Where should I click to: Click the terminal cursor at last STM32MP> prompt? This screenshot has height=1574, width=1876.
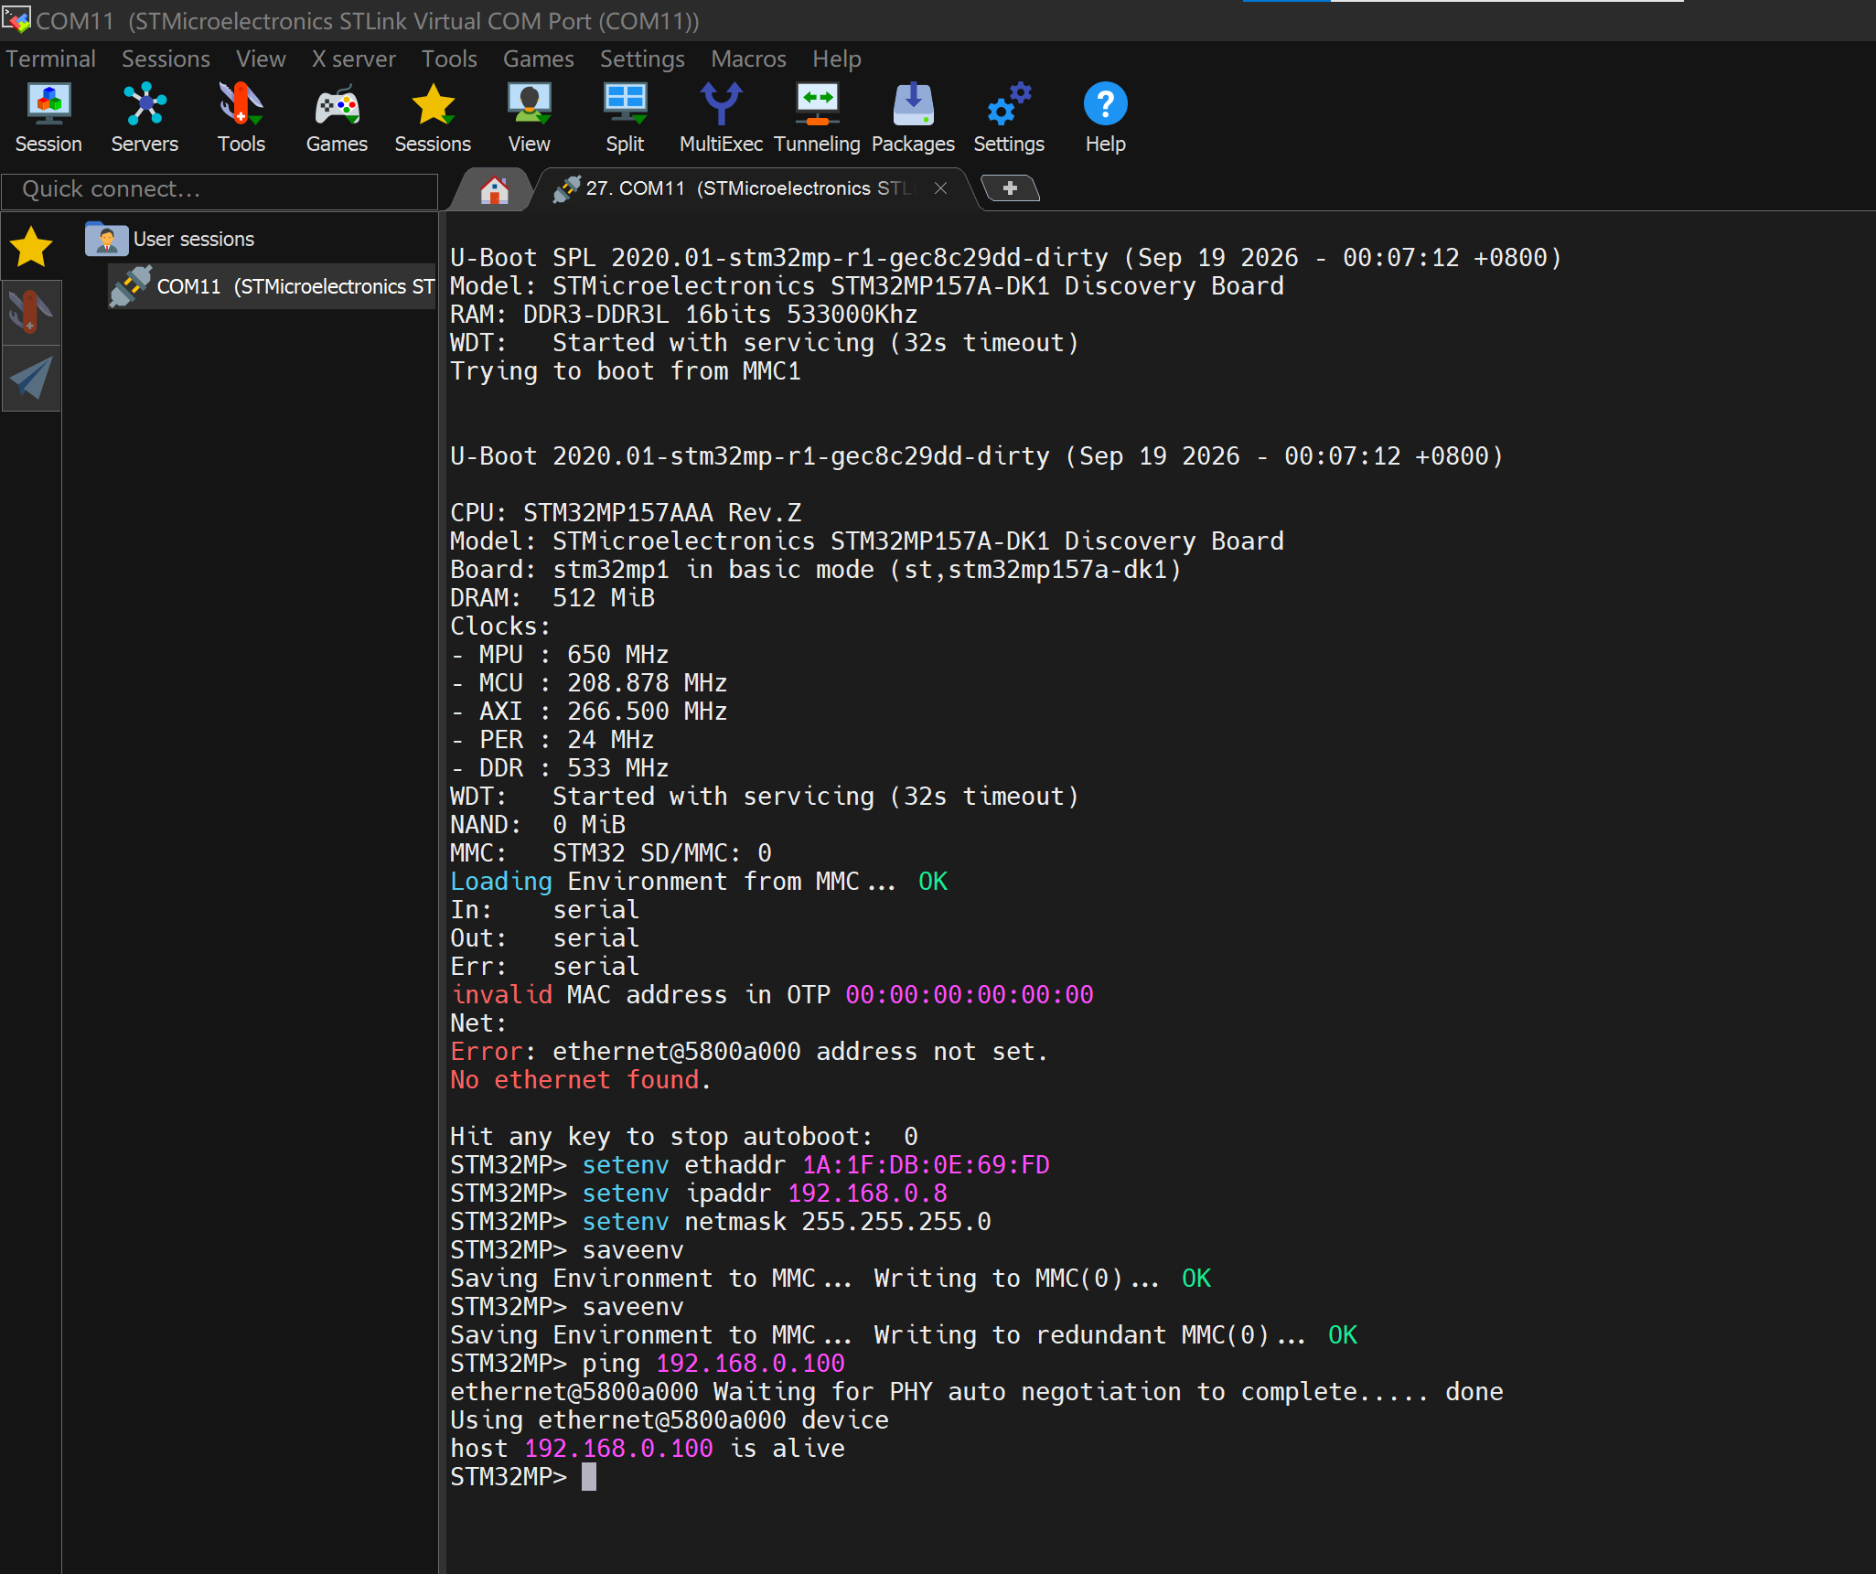589,1477
